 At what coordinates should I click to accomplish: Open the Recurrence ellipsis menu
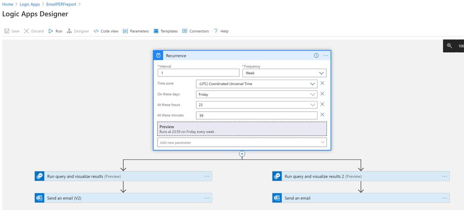326,56
